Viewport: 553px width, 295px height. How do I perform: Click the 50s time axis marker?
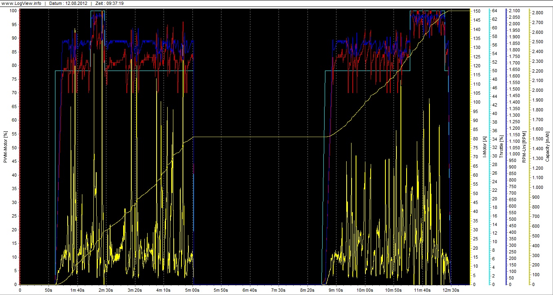click(49, 290)
